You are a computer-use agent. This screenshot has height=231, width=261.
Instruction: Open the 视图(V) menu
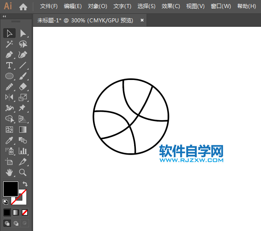pos(195,6)
